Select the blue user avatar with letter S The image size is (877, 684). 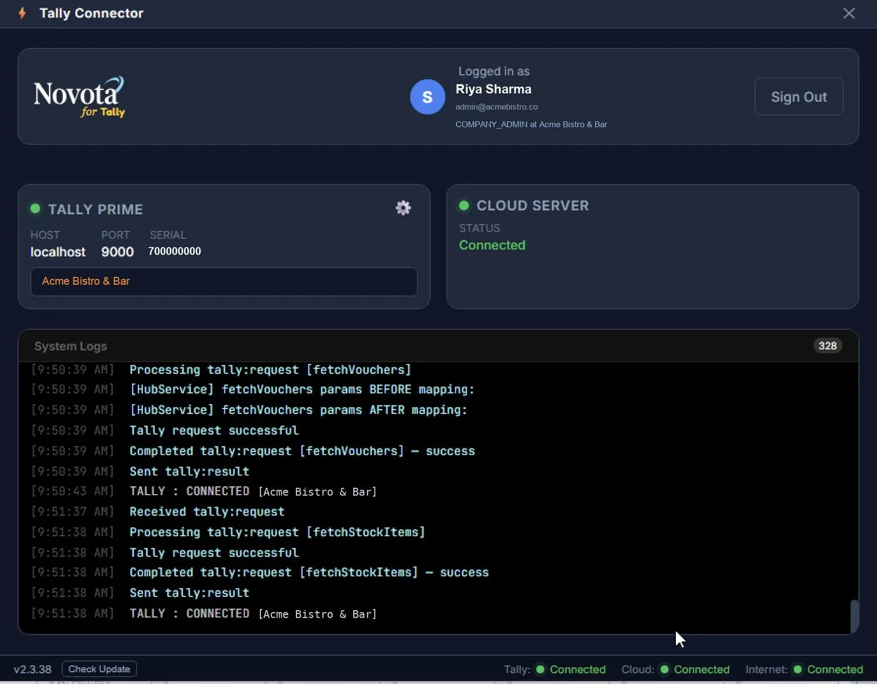(427, 97)
